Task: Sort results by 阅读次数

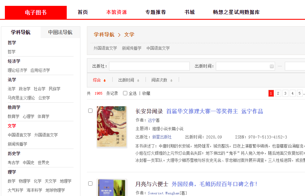Action: 159,80
